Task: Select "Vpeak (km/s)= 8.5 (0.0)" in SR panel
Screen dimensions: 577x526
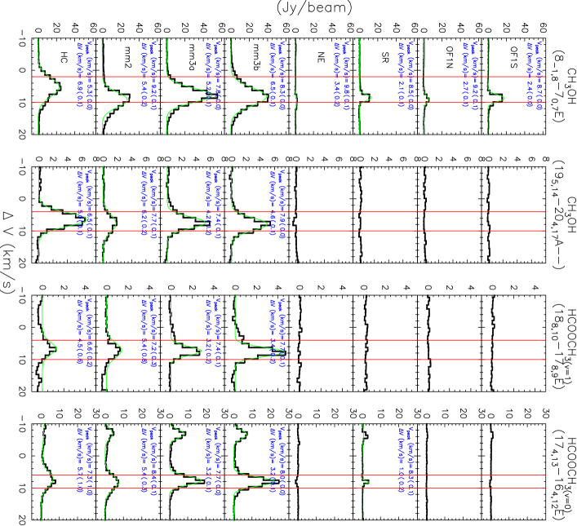Action: click(411, 73)
